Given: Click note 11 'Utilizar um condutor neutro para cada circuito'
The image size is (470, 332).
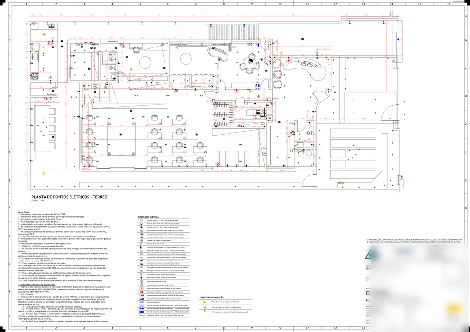Looking at the screenshot, I should tap(40, 246).
